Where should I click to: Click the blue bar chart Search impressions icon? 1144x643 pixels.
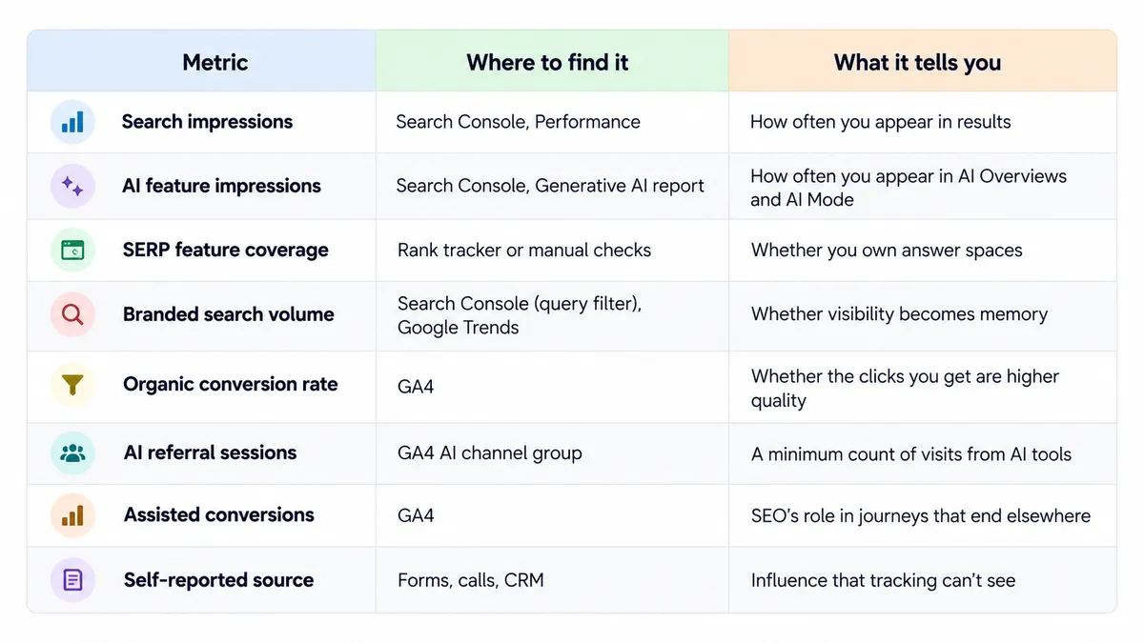[72, 122]
